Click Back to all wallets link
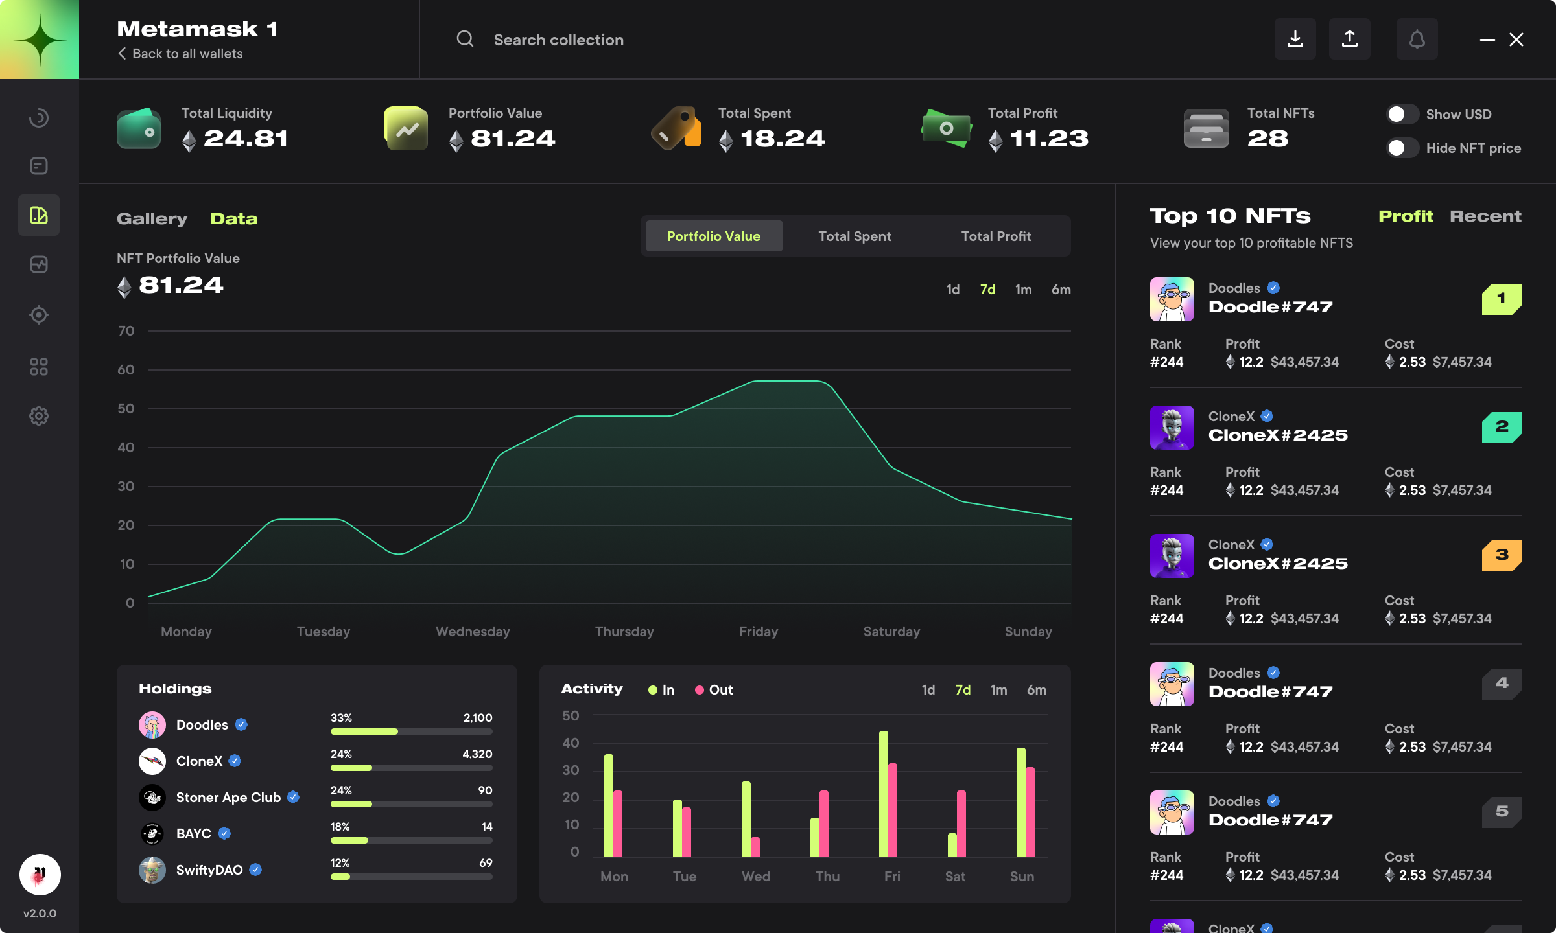The width and height of the screenshot is (1556, 933). pyautogui.click(x=187, y=54)
